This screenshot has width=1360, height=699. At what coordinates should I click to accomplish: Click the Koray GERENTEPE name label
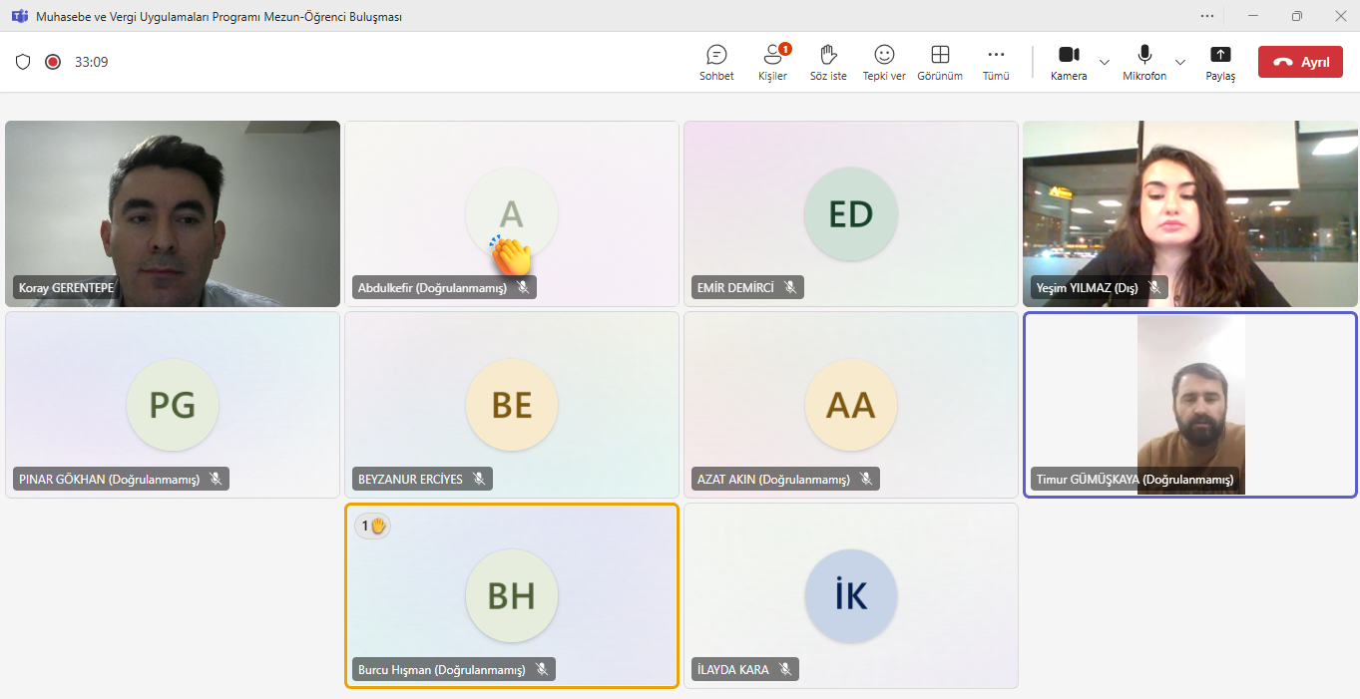(66, 288)
